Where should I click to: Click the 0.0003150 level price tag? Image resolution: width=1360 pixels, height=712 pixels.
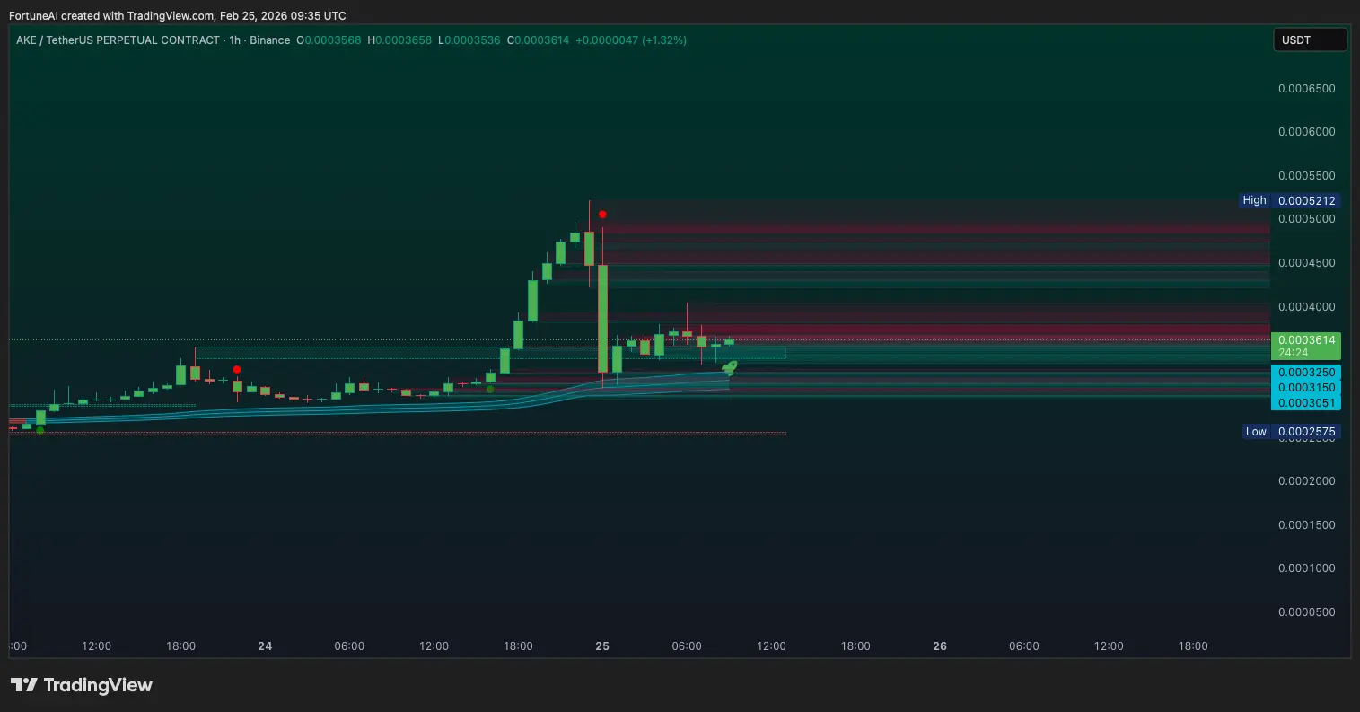point(1307,388)
